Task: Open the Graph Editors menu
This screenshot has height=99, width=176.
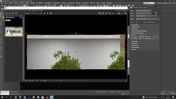Action: pyautogui.click(x=48, y=3)
